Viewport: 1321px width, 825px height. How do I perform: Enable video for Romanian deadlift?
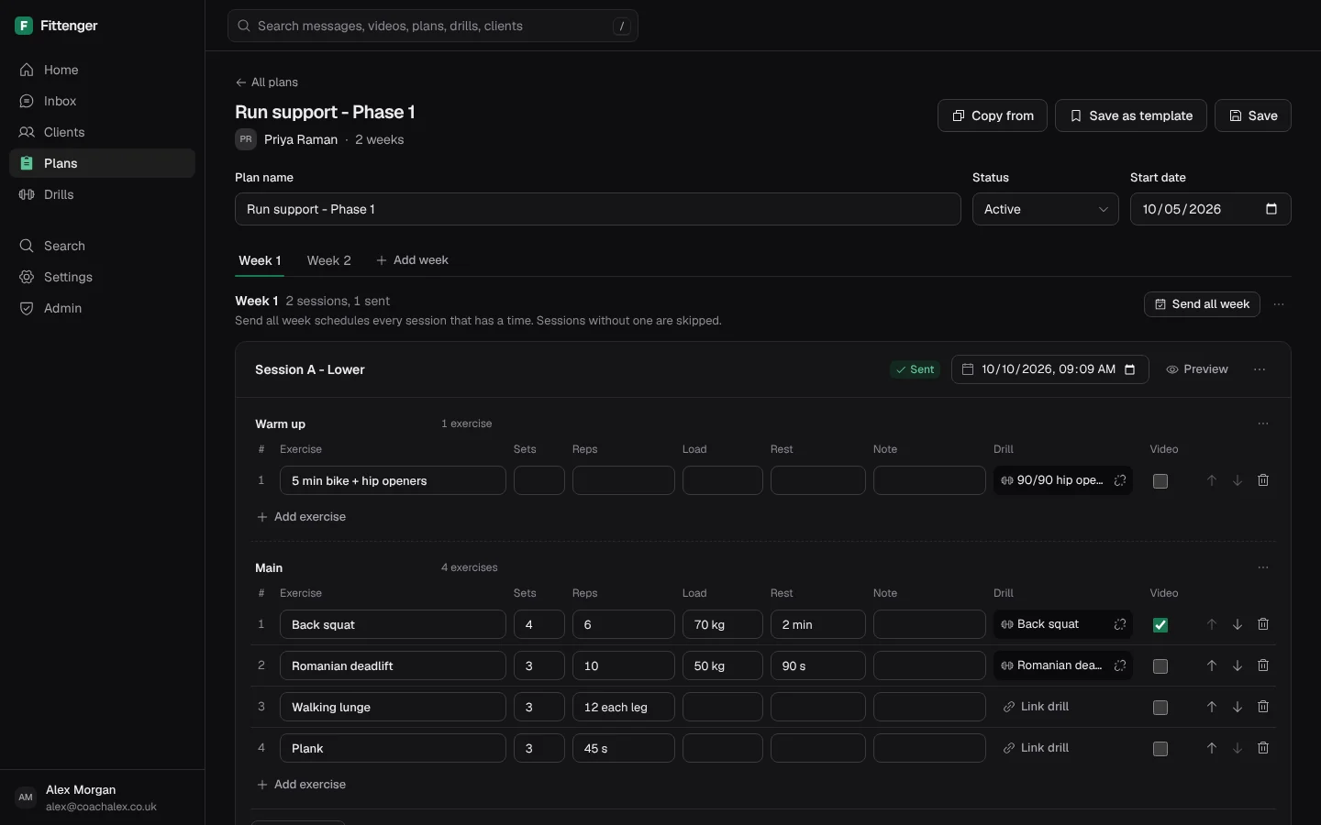click(1160, 666)
